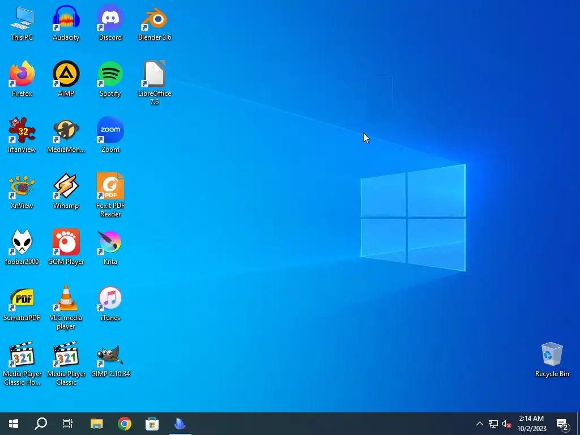Open the Windows Start menu

point(14,424)
